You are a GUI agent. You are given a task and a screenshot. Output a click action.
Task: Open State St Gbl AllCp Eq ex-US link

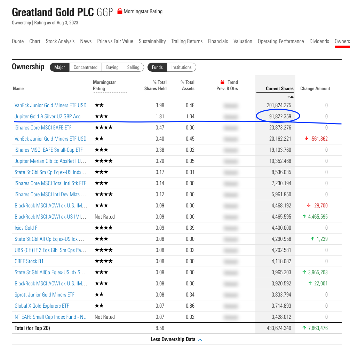pos(50,273)
